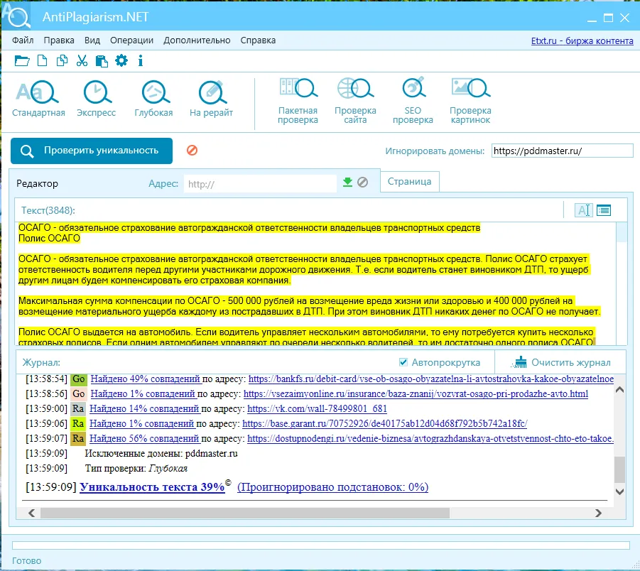Viewport: 640px width, 571px height.
Task: Focus the Игнорировать домены input field
Action: coord(562,151)
